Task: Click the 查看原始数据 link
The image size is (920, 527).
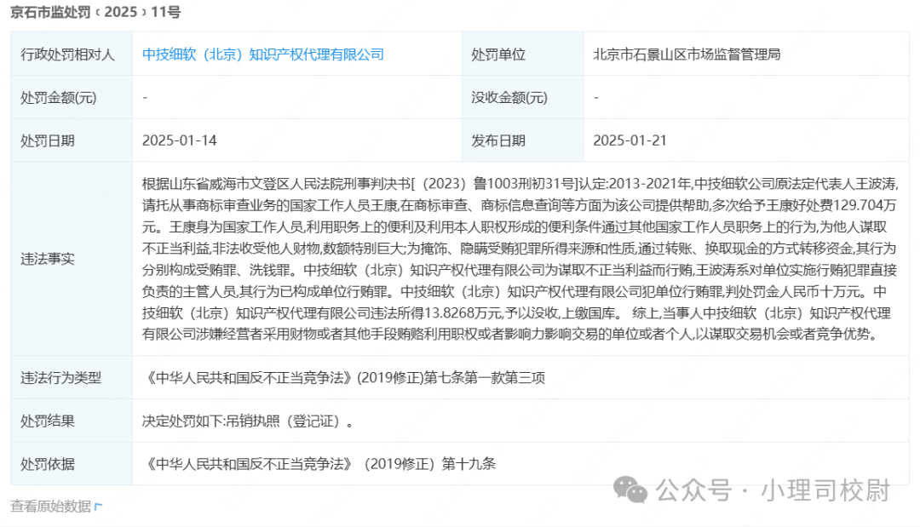Action: point(50,506)
